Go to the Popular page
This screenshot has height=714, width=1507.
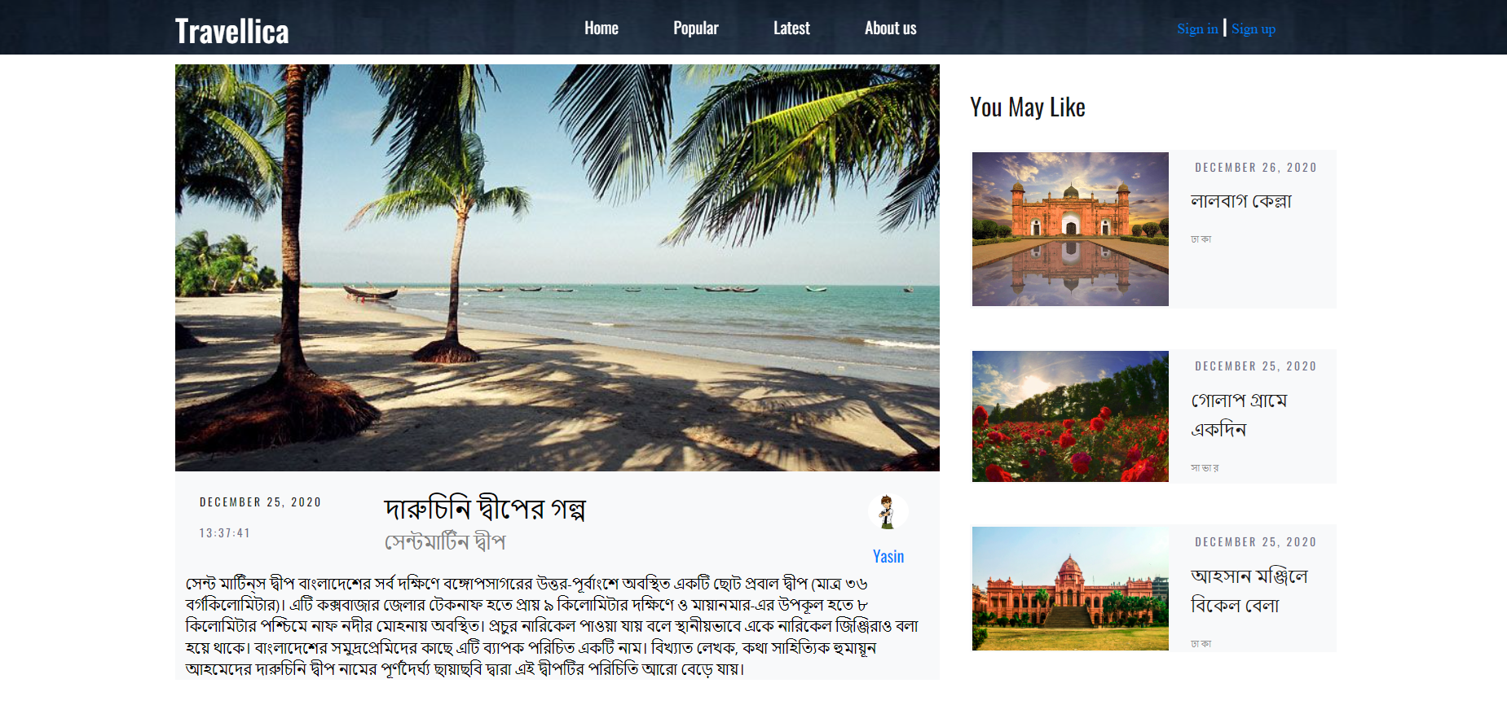point(696,28)
